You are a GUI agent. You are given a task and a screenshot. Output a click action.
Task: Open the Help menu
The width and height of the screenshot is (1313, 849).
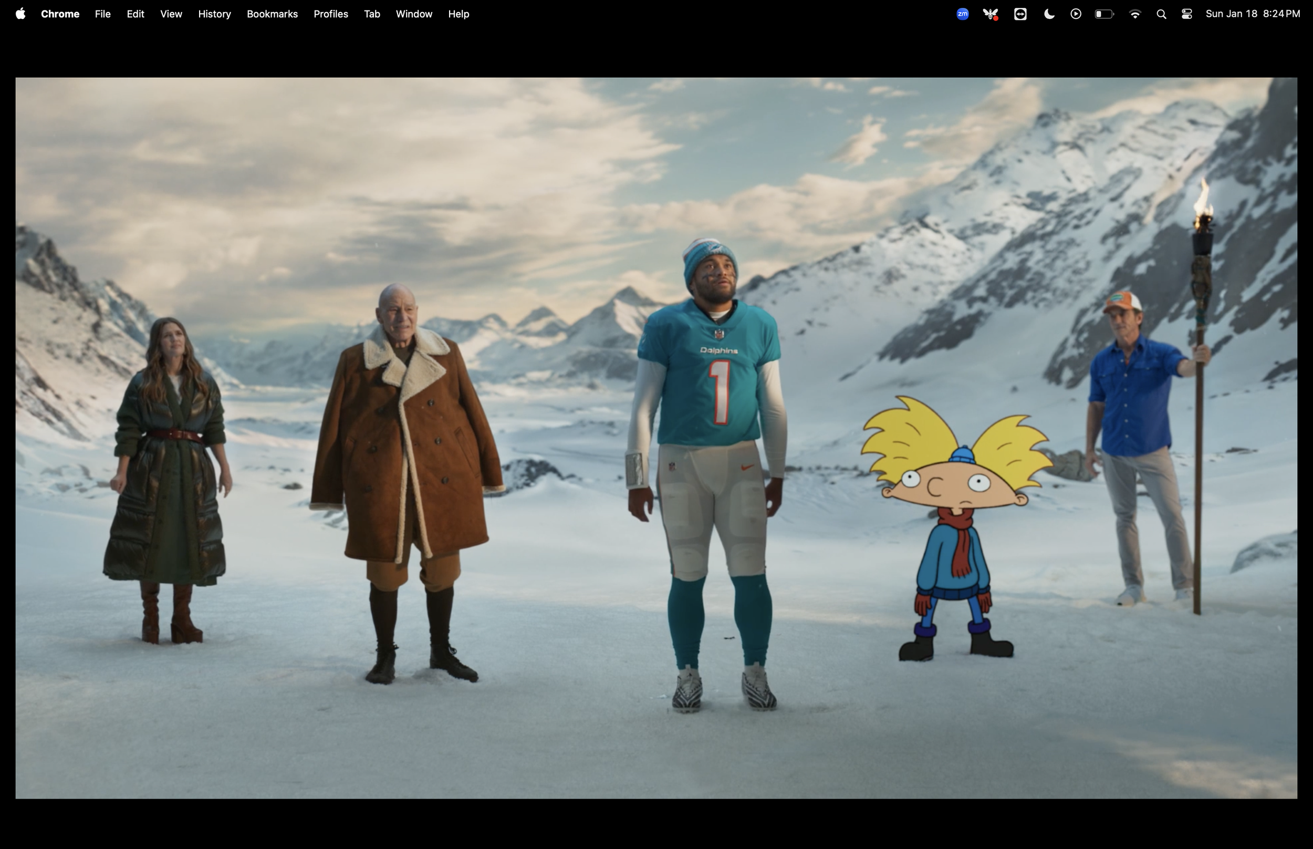point(458,14)
